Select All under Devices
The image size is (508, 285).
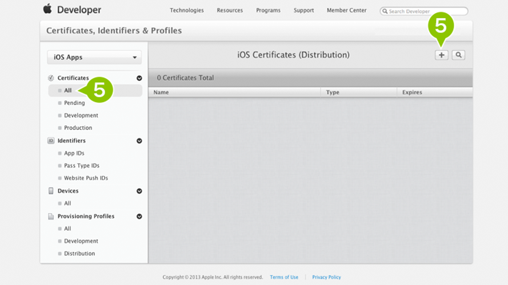click(x=67, y=203)
